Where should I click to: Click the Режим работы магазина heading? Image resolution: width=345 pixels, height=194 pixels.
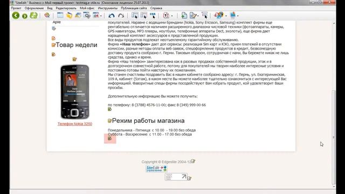pyautogui.click(x=148, y=121)
